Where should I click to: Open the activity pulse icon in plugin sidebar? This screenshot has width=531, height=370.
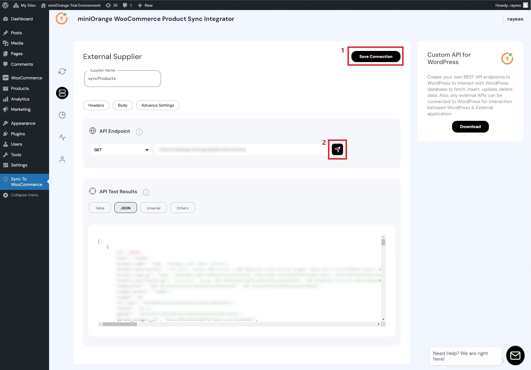[x=62, y=137]
